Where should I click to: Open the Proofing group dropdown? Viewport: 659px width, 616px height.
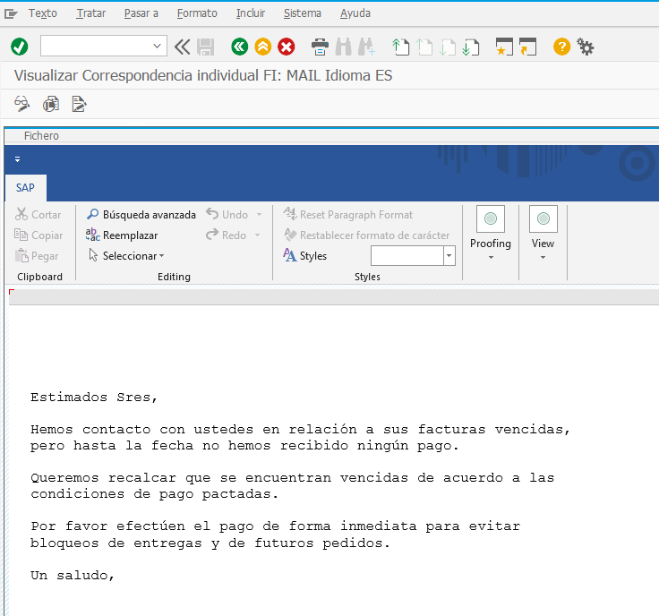pos(491,234)
